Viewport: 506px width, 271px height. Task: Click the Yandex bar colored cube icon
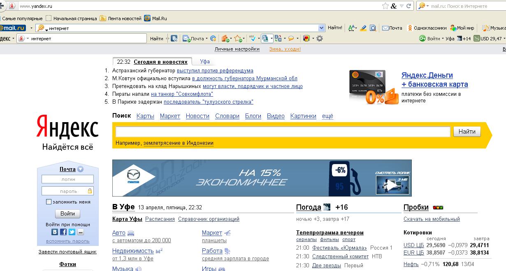coord(306,38)
